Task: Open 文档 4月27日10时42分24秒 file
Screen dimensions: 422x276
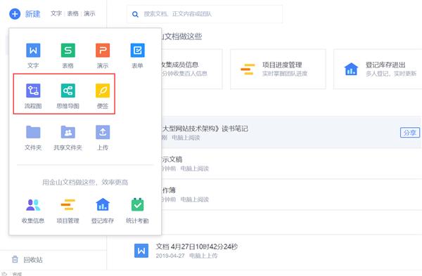Action: pos(197,247)
